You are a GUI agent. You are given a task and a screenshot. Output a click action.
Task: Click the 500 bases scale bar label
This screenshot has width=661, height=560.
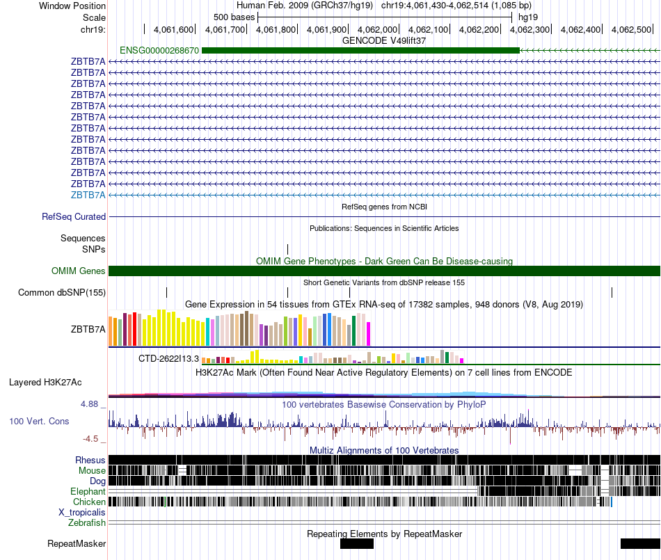pos(234,17)
